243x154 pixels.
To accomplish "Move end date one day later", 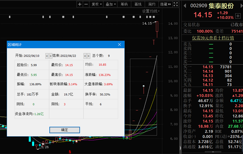I will tap(89, 56).
